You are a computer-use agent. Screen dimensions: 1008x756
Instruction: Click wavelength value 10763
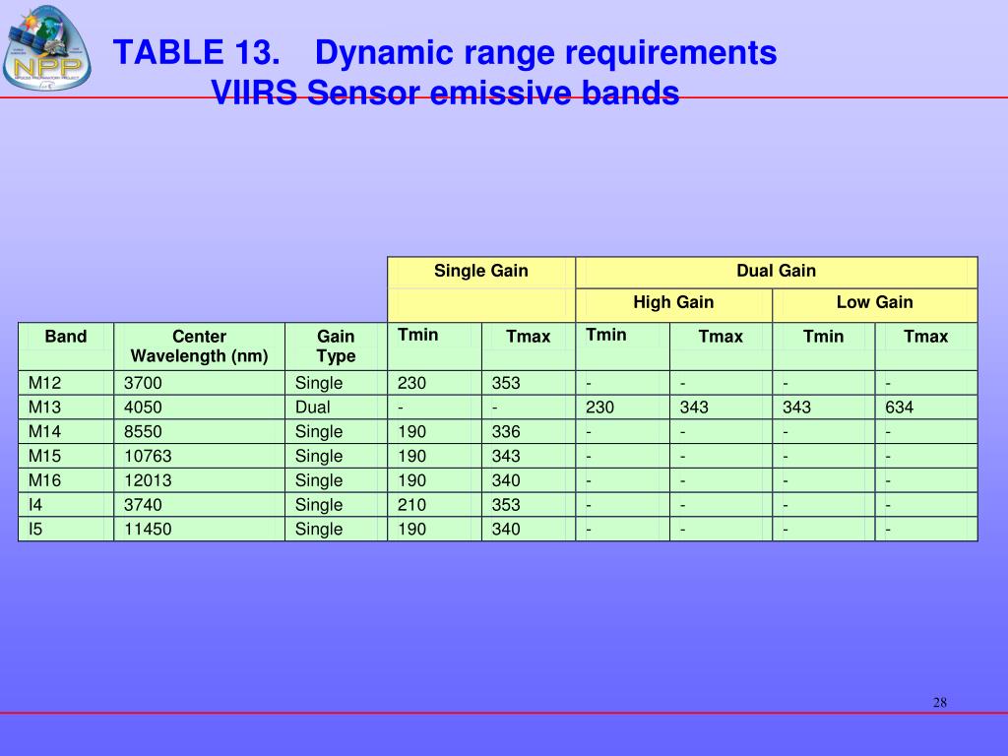tap(148, 457)
